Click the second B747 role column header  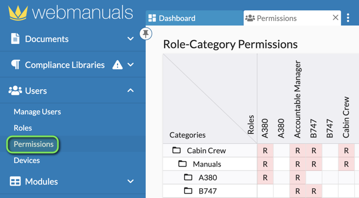pos(330,128)
